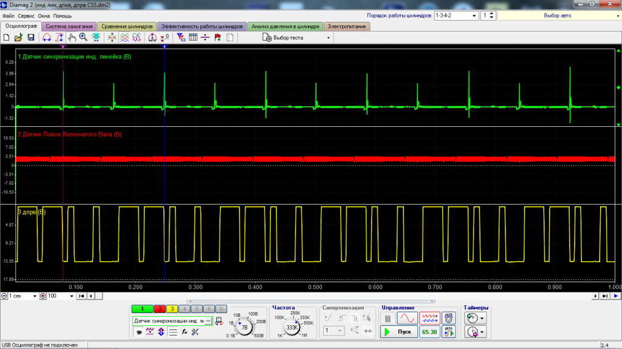Open the Окна menu
Viewport: 622px width, 349px height.
coord(44,16)
